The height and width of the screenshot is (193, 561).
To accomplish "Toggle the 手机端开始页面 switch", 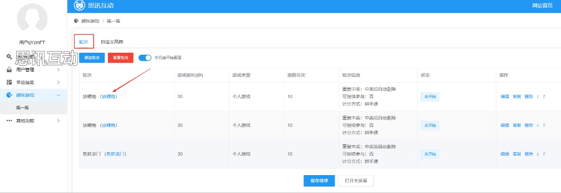I will 145,58.
